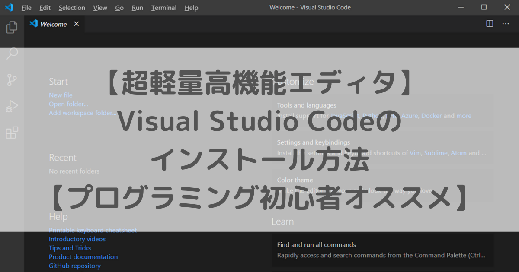Click the New file link
Screen dimensions: 519x272
(x=61, y=95)
